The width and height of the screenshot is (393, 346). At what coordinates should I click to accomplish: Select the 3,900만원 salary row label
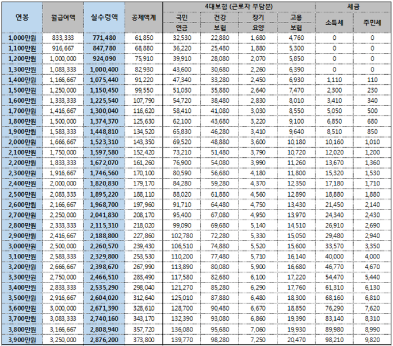click(22, 340)
